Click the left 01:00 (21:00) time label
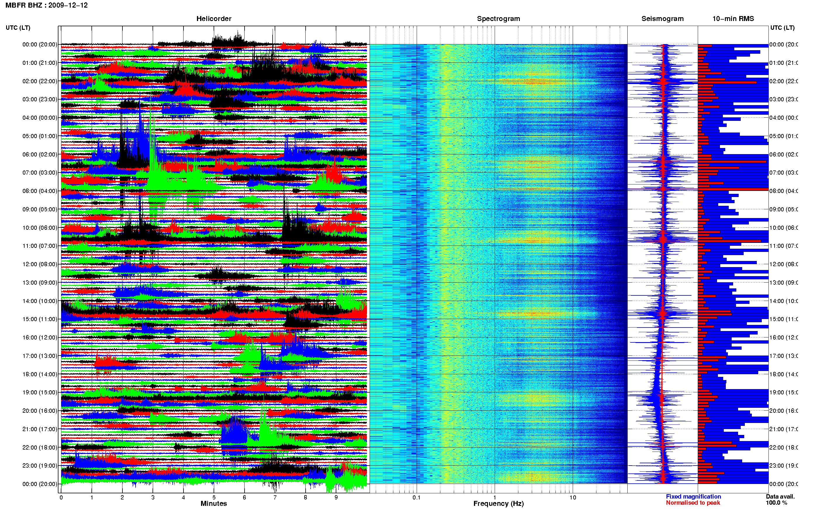831x519 pixels. (40, 63)
